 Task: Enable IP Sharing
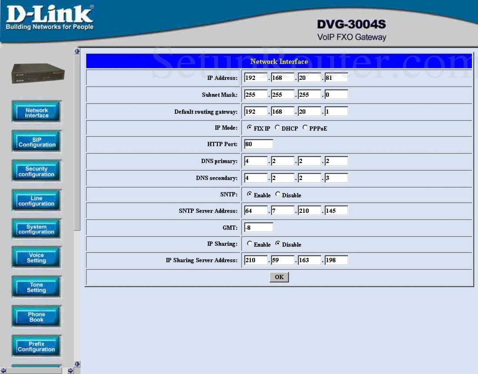tap(249, 244)
